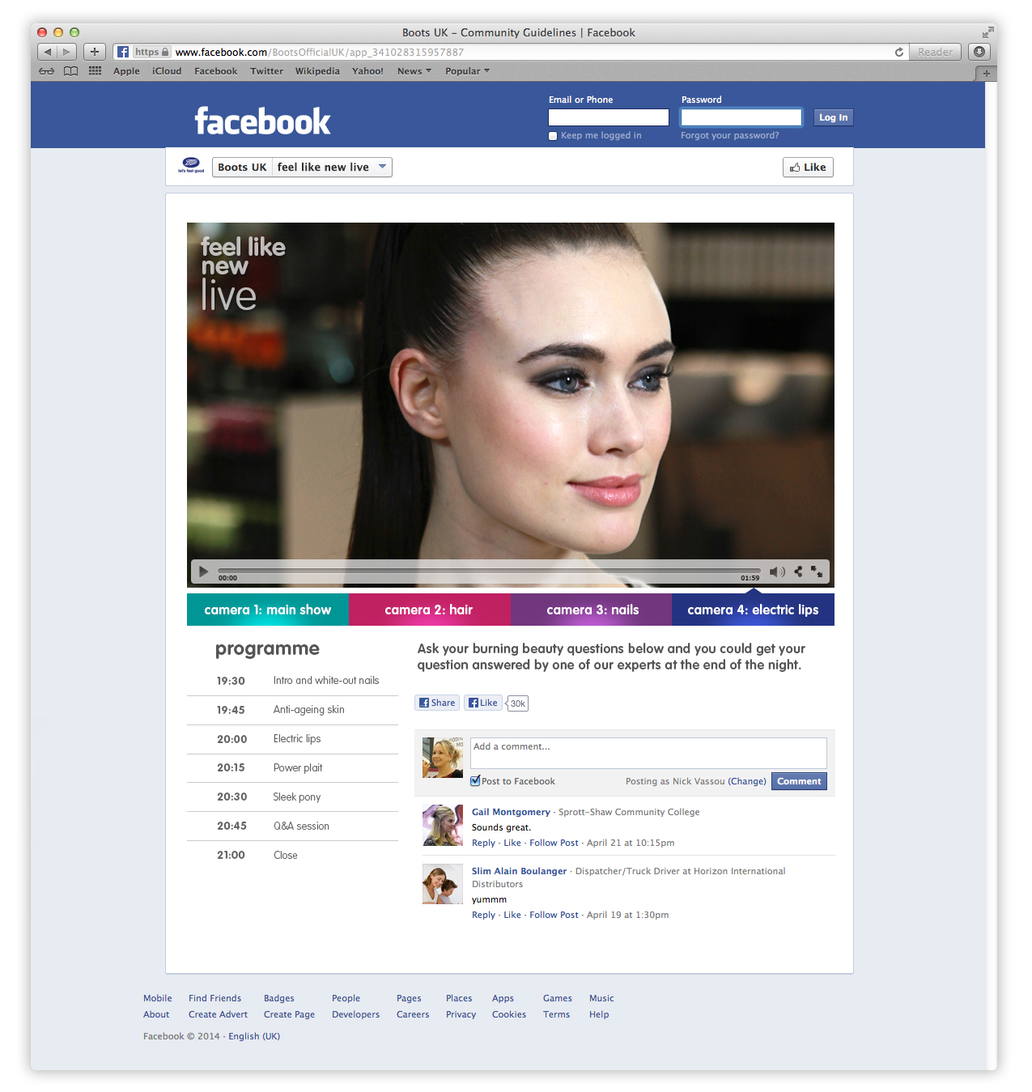Mute the video using speaker icon
Image resolution: width=1032 pixels, height=1092 pixels.
(777, 571)
